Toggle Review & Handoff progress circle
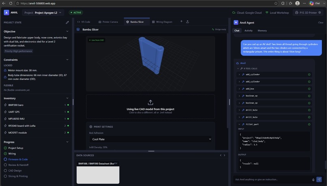327x186 pixels. pyautogui.click(x=5, y=165)
